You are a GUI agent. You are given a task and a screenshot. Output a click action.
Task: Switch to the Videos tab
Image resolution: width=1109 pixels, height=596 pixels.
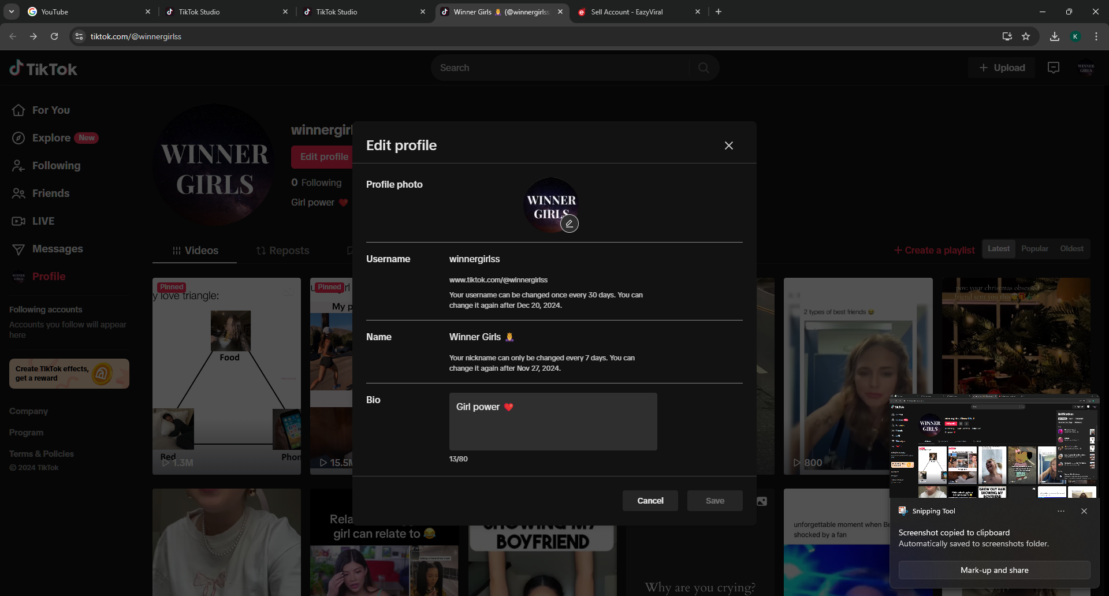pyautogui.click(x=195, y=250)
